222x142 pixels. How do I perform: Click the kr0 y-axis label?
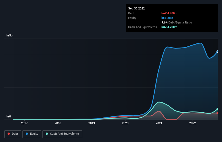point(9,116)
